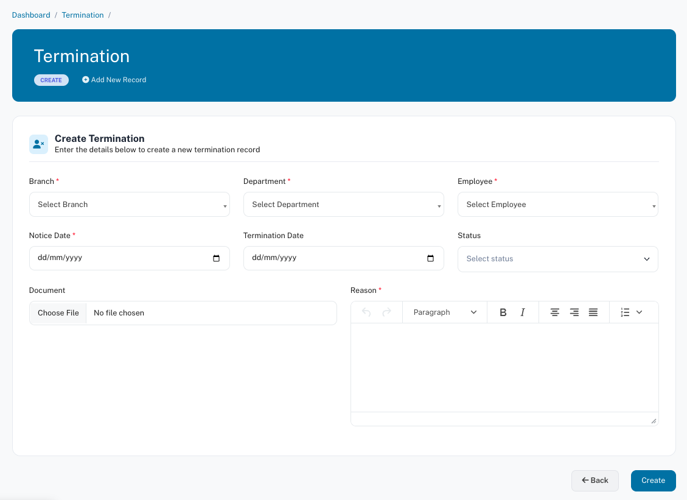Expand the Select Department dropdown

tap(343, 205)
